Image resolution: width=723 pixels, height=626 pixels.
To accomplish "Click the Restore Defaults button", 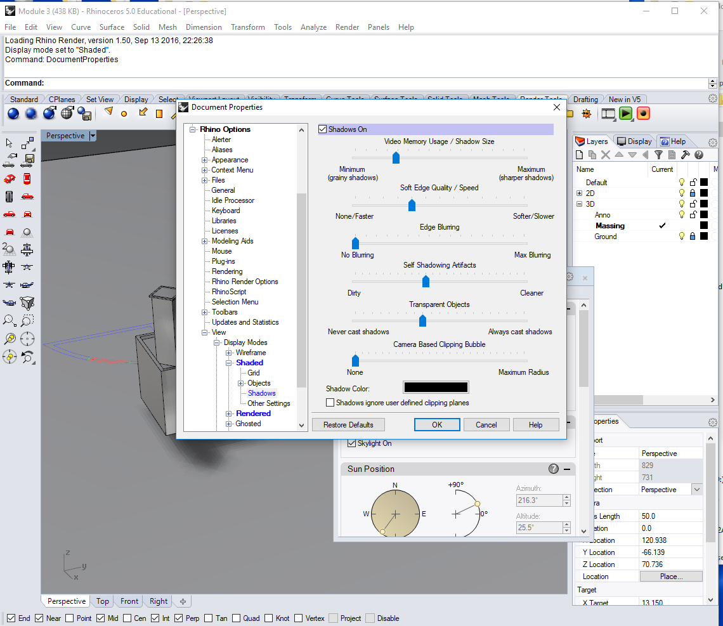I will coord(348,424).
